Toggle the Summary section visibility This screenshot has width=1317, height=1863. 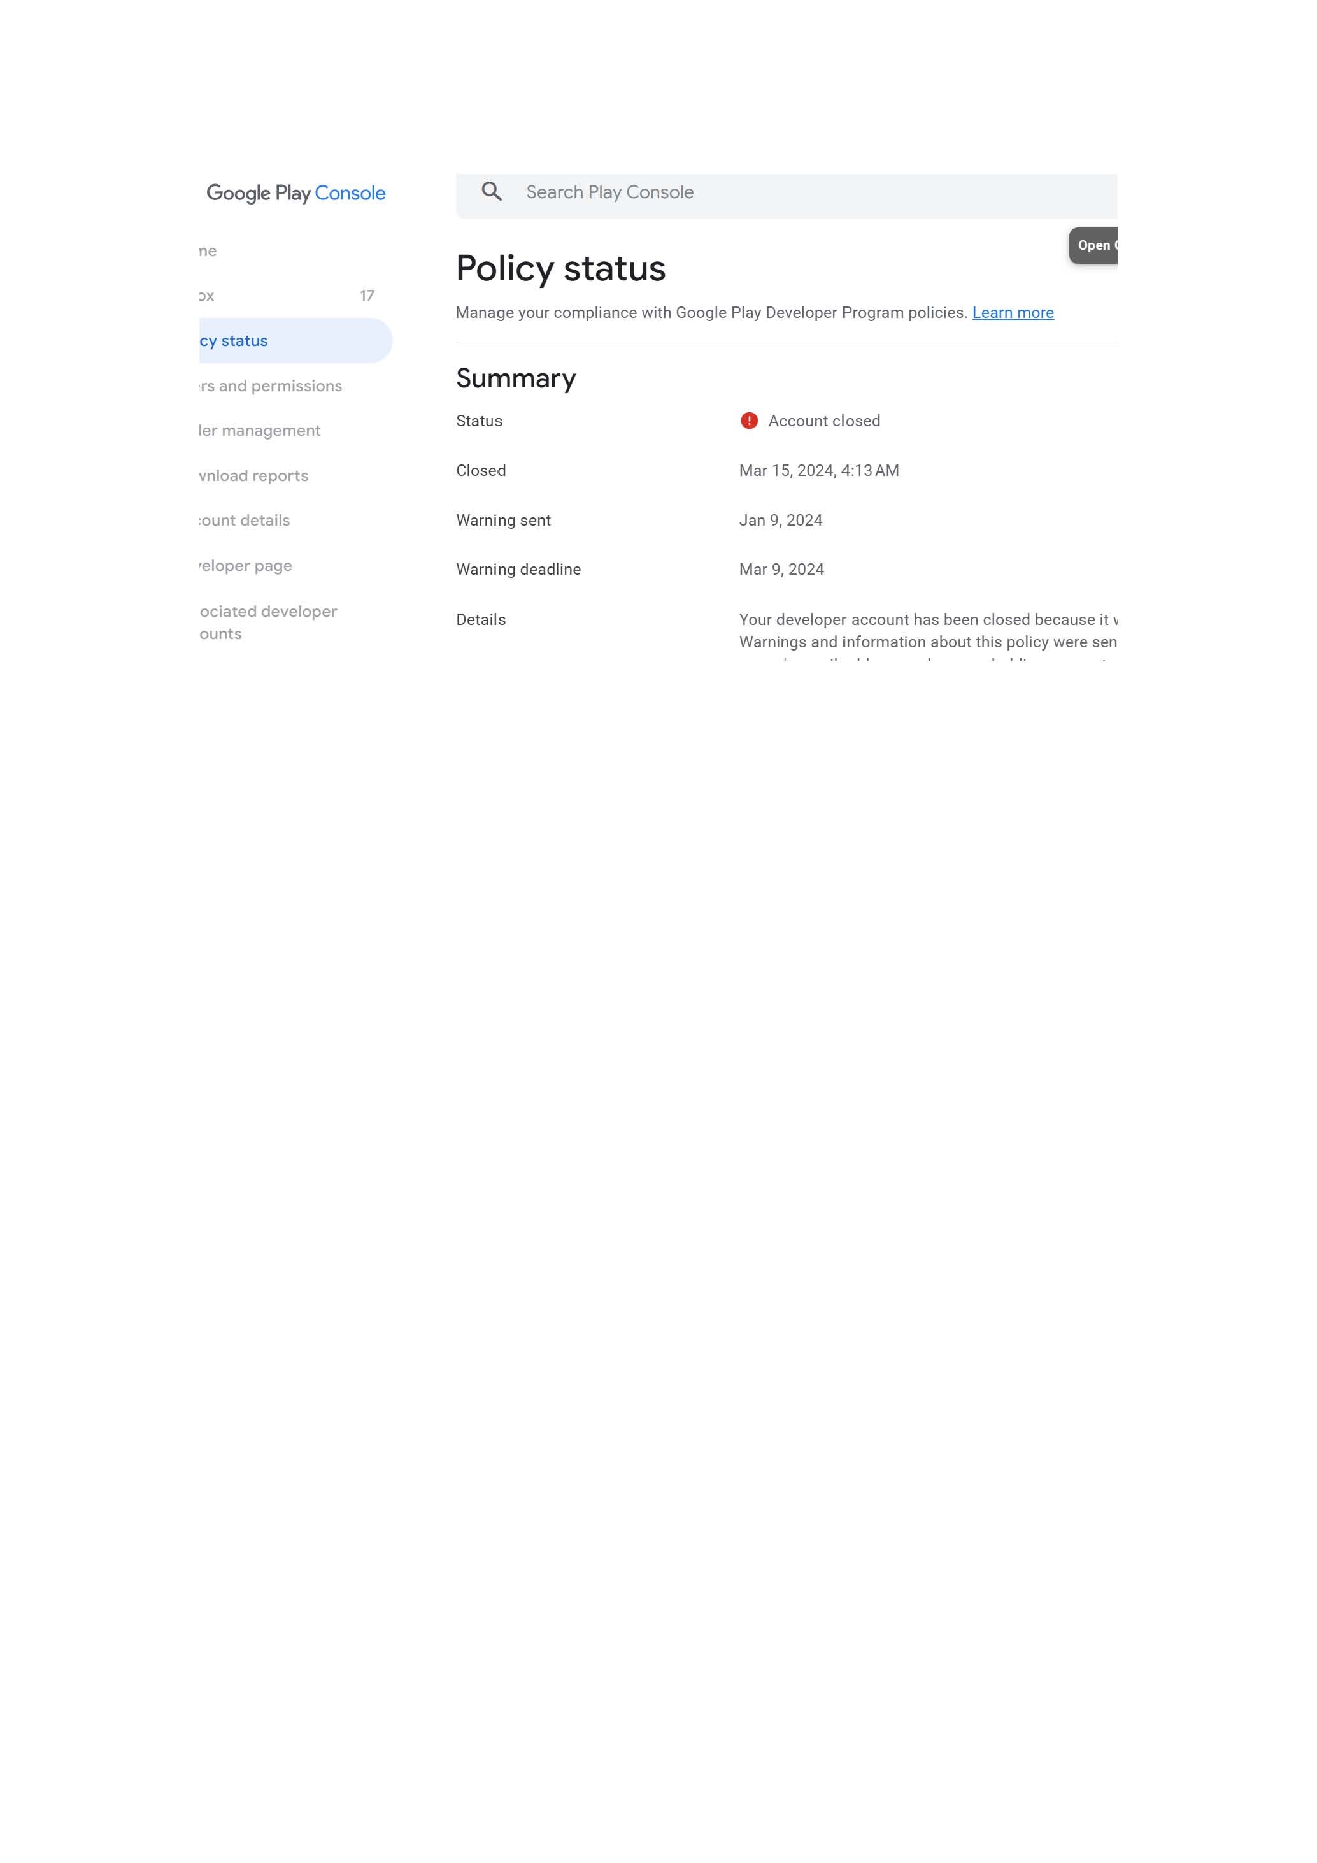pyautogui.click(x=516, y=378)
